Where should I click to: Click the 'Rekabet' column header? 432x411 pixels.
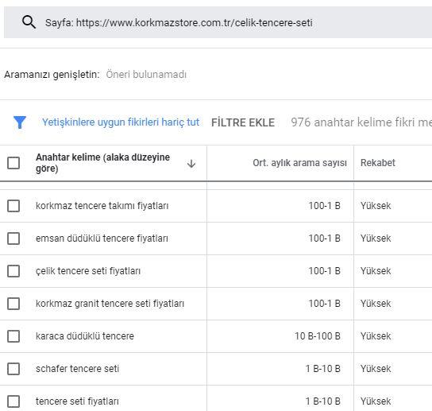point(378,163)
